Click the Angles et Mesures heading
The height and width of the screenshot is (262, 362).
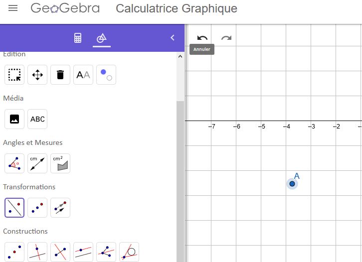[33, 142]
